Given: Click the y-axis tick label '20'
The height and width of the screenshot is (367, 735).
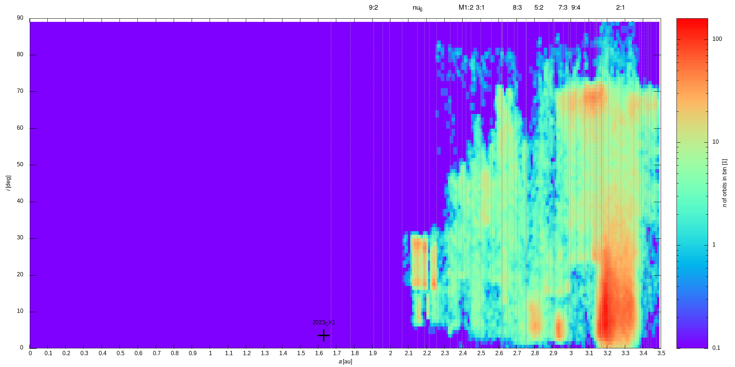Looking at the screenshot, I should [20, 275].
